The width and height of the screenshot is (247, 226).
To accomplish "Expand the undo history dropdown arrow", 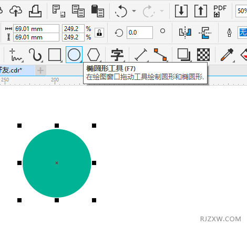I will [x=134, y=11].
